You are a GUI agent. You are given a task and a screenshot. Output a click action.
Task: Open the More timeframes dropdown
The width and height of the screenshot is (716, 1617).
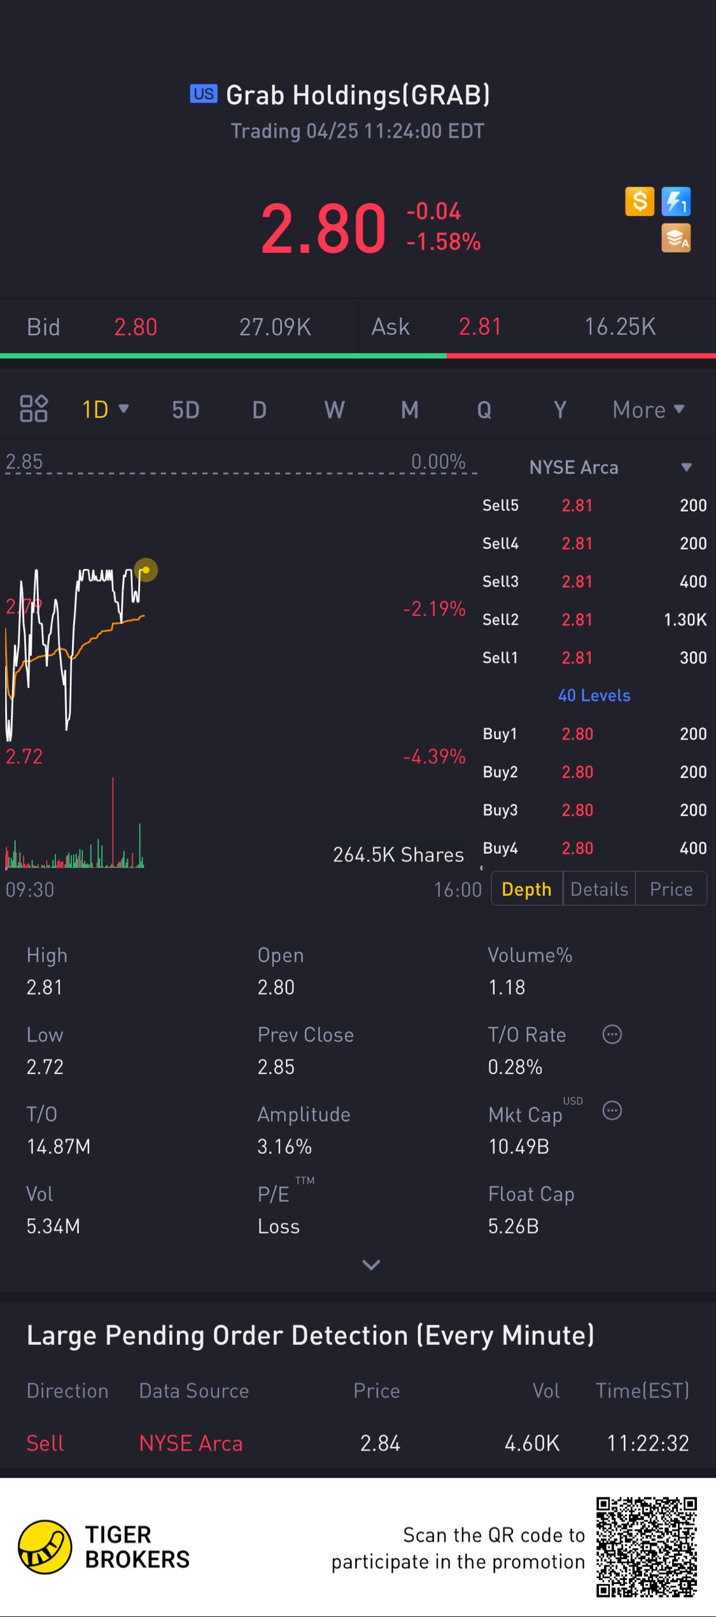coord(649,410)
